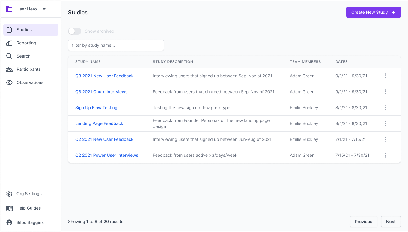This screenshot has width=408, height=232.
Task: Click the Bilbo Baggins avatar icon
Action: [x=9, y=222]
